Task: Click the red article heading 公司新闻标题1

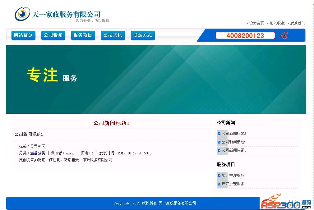Action: (x=111, y=123)
